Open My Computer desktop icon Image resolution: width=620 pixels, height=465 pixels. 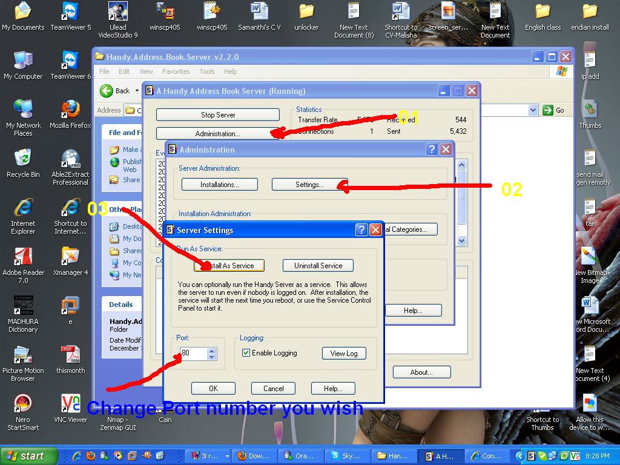click(x=23, y=65)
